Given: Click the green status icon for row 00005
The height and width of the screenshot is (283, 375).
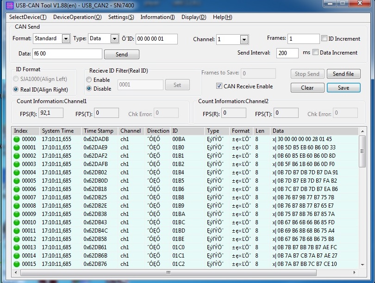Looking at the screenshot, I should click(x=17, y=181).
